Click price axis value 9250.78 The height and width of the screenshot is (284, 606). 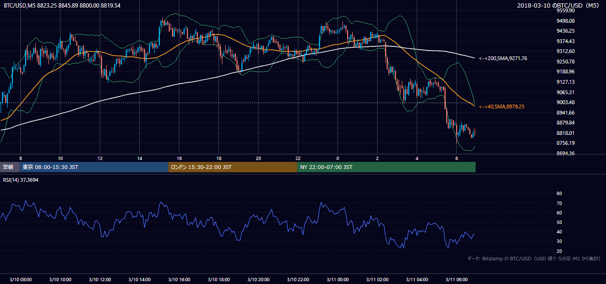pyautogui.click(x=566, y=62)
